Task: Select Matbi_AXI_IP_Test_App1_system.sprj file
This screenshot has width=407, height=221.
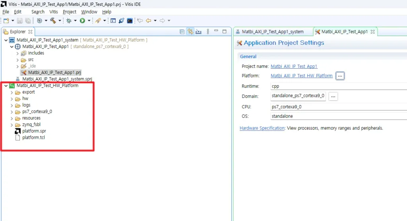Action: coord(57,79)
